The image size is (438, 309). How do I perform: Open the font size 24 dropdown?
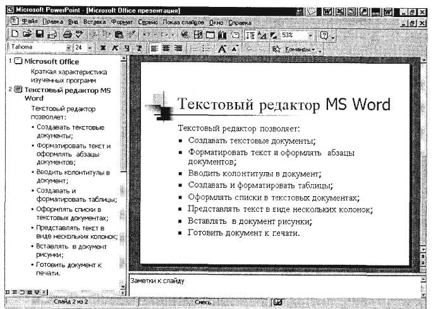(90, 48)
